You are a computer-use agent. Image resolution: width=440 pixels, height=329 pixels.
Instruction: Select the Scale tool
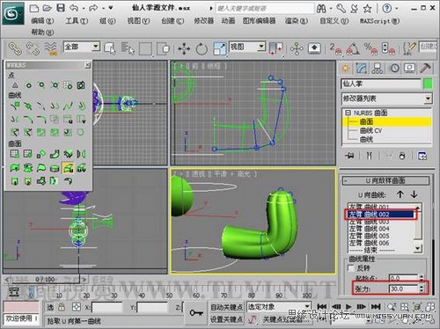(220, 48)
